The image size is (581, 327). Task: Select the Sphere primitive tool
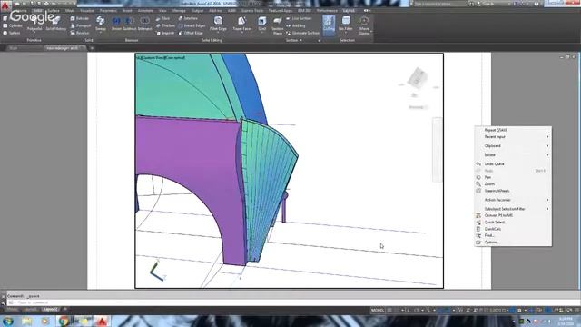[x=12, y=33]
